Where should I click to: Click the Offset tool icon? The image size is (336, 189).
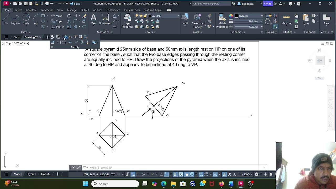tap(84, 27)
